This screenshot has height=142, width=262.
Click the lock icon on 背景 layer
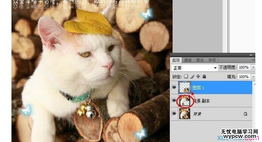[245, 114]
